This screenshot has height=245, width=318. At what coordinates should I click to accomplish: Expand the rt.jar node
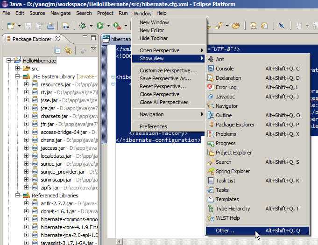(x=26, y=92)
